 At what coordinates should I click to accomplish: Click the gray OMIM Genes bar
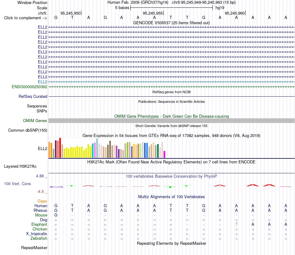171,121
